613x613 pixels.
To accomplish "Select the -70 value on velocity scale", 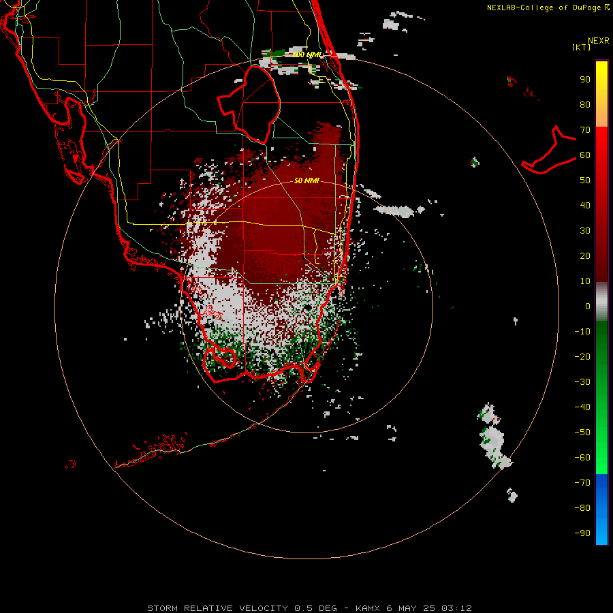I will pyautogui.click(x=582, y=483).
